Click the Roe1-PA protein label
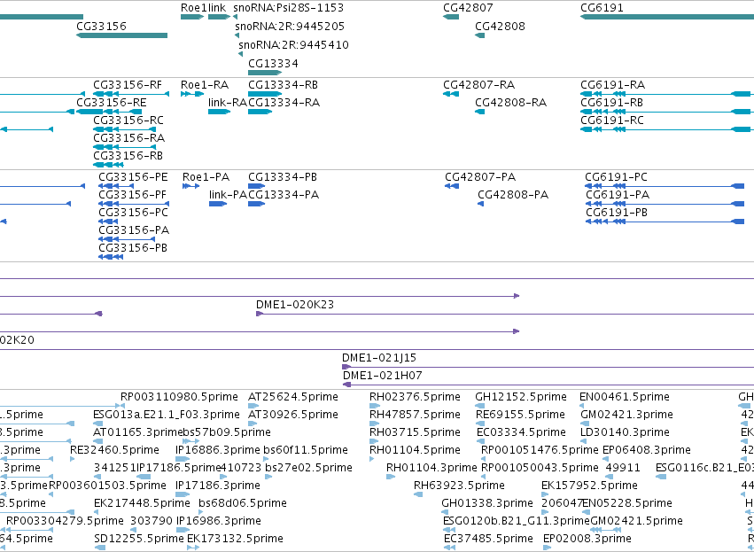The height and width of the screenshot is (552, 754). click(x=206, y=177)
